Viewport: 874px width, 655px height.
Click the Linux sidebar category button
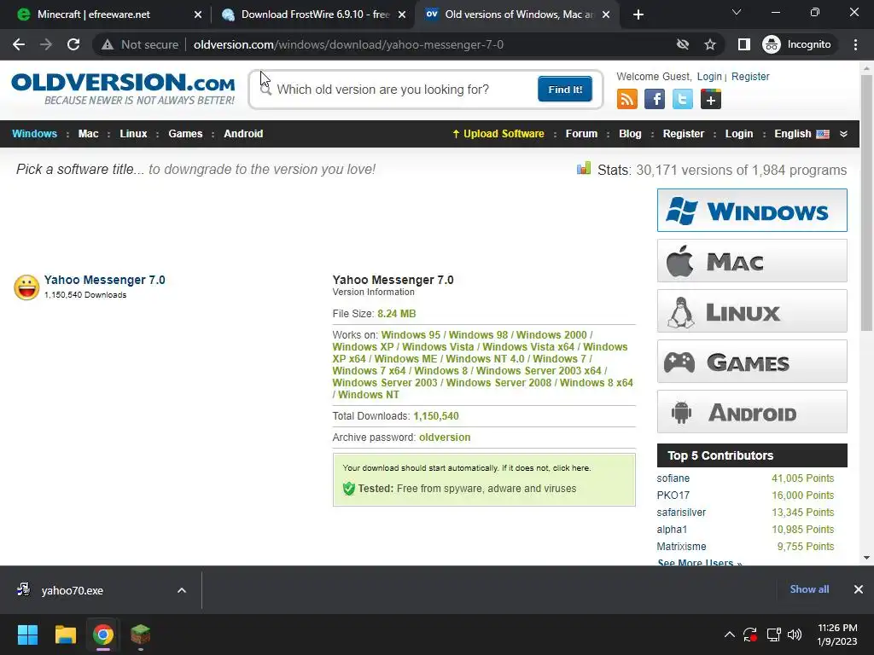(x=752, y=310)
